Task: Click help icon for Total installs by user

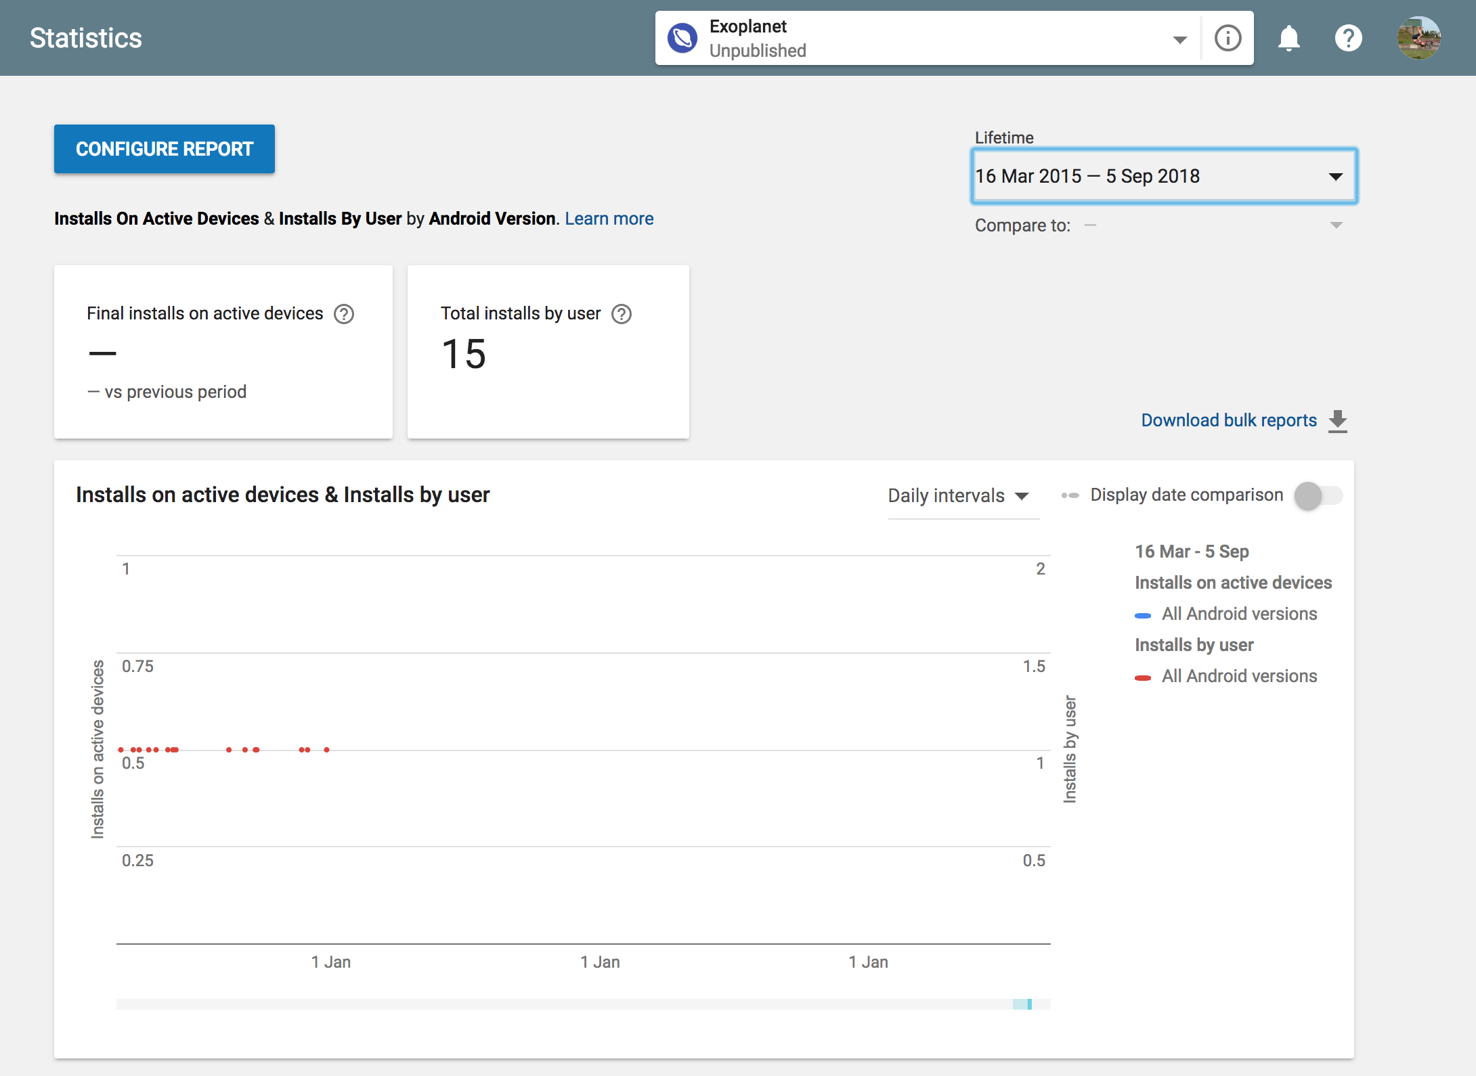Action: (x=621, y=314)
